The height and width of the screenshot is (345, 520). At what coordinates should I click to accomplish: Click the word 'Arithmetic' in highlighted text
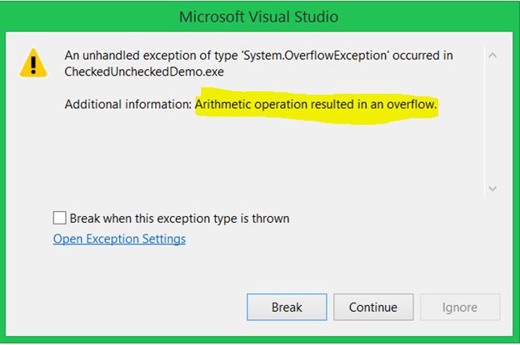click(x=225, y=106)
